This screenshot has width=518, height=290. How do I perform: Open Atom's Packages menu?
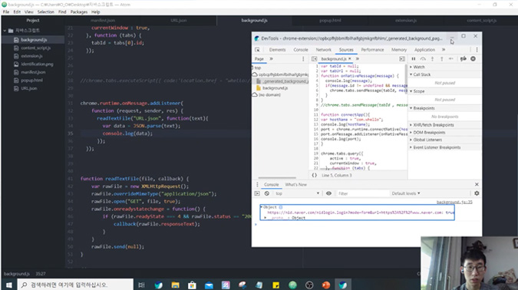click(x=79, y=12)
